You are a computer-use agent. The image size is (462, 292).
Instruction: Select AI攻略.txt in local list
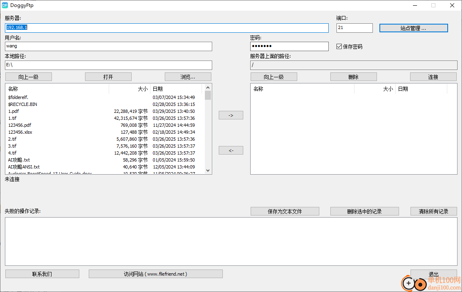pyautogui.click(x=19, y=160)
